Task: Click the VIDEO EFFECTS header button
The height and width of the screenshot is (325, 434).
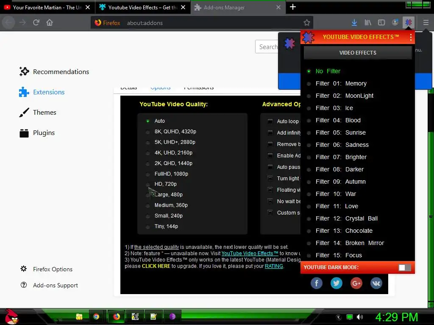Action: [358, 53]
